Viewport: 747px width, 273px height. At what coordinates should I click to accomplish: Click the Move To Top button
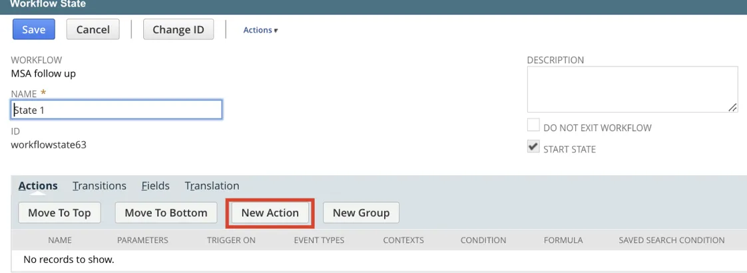[59, 212]
